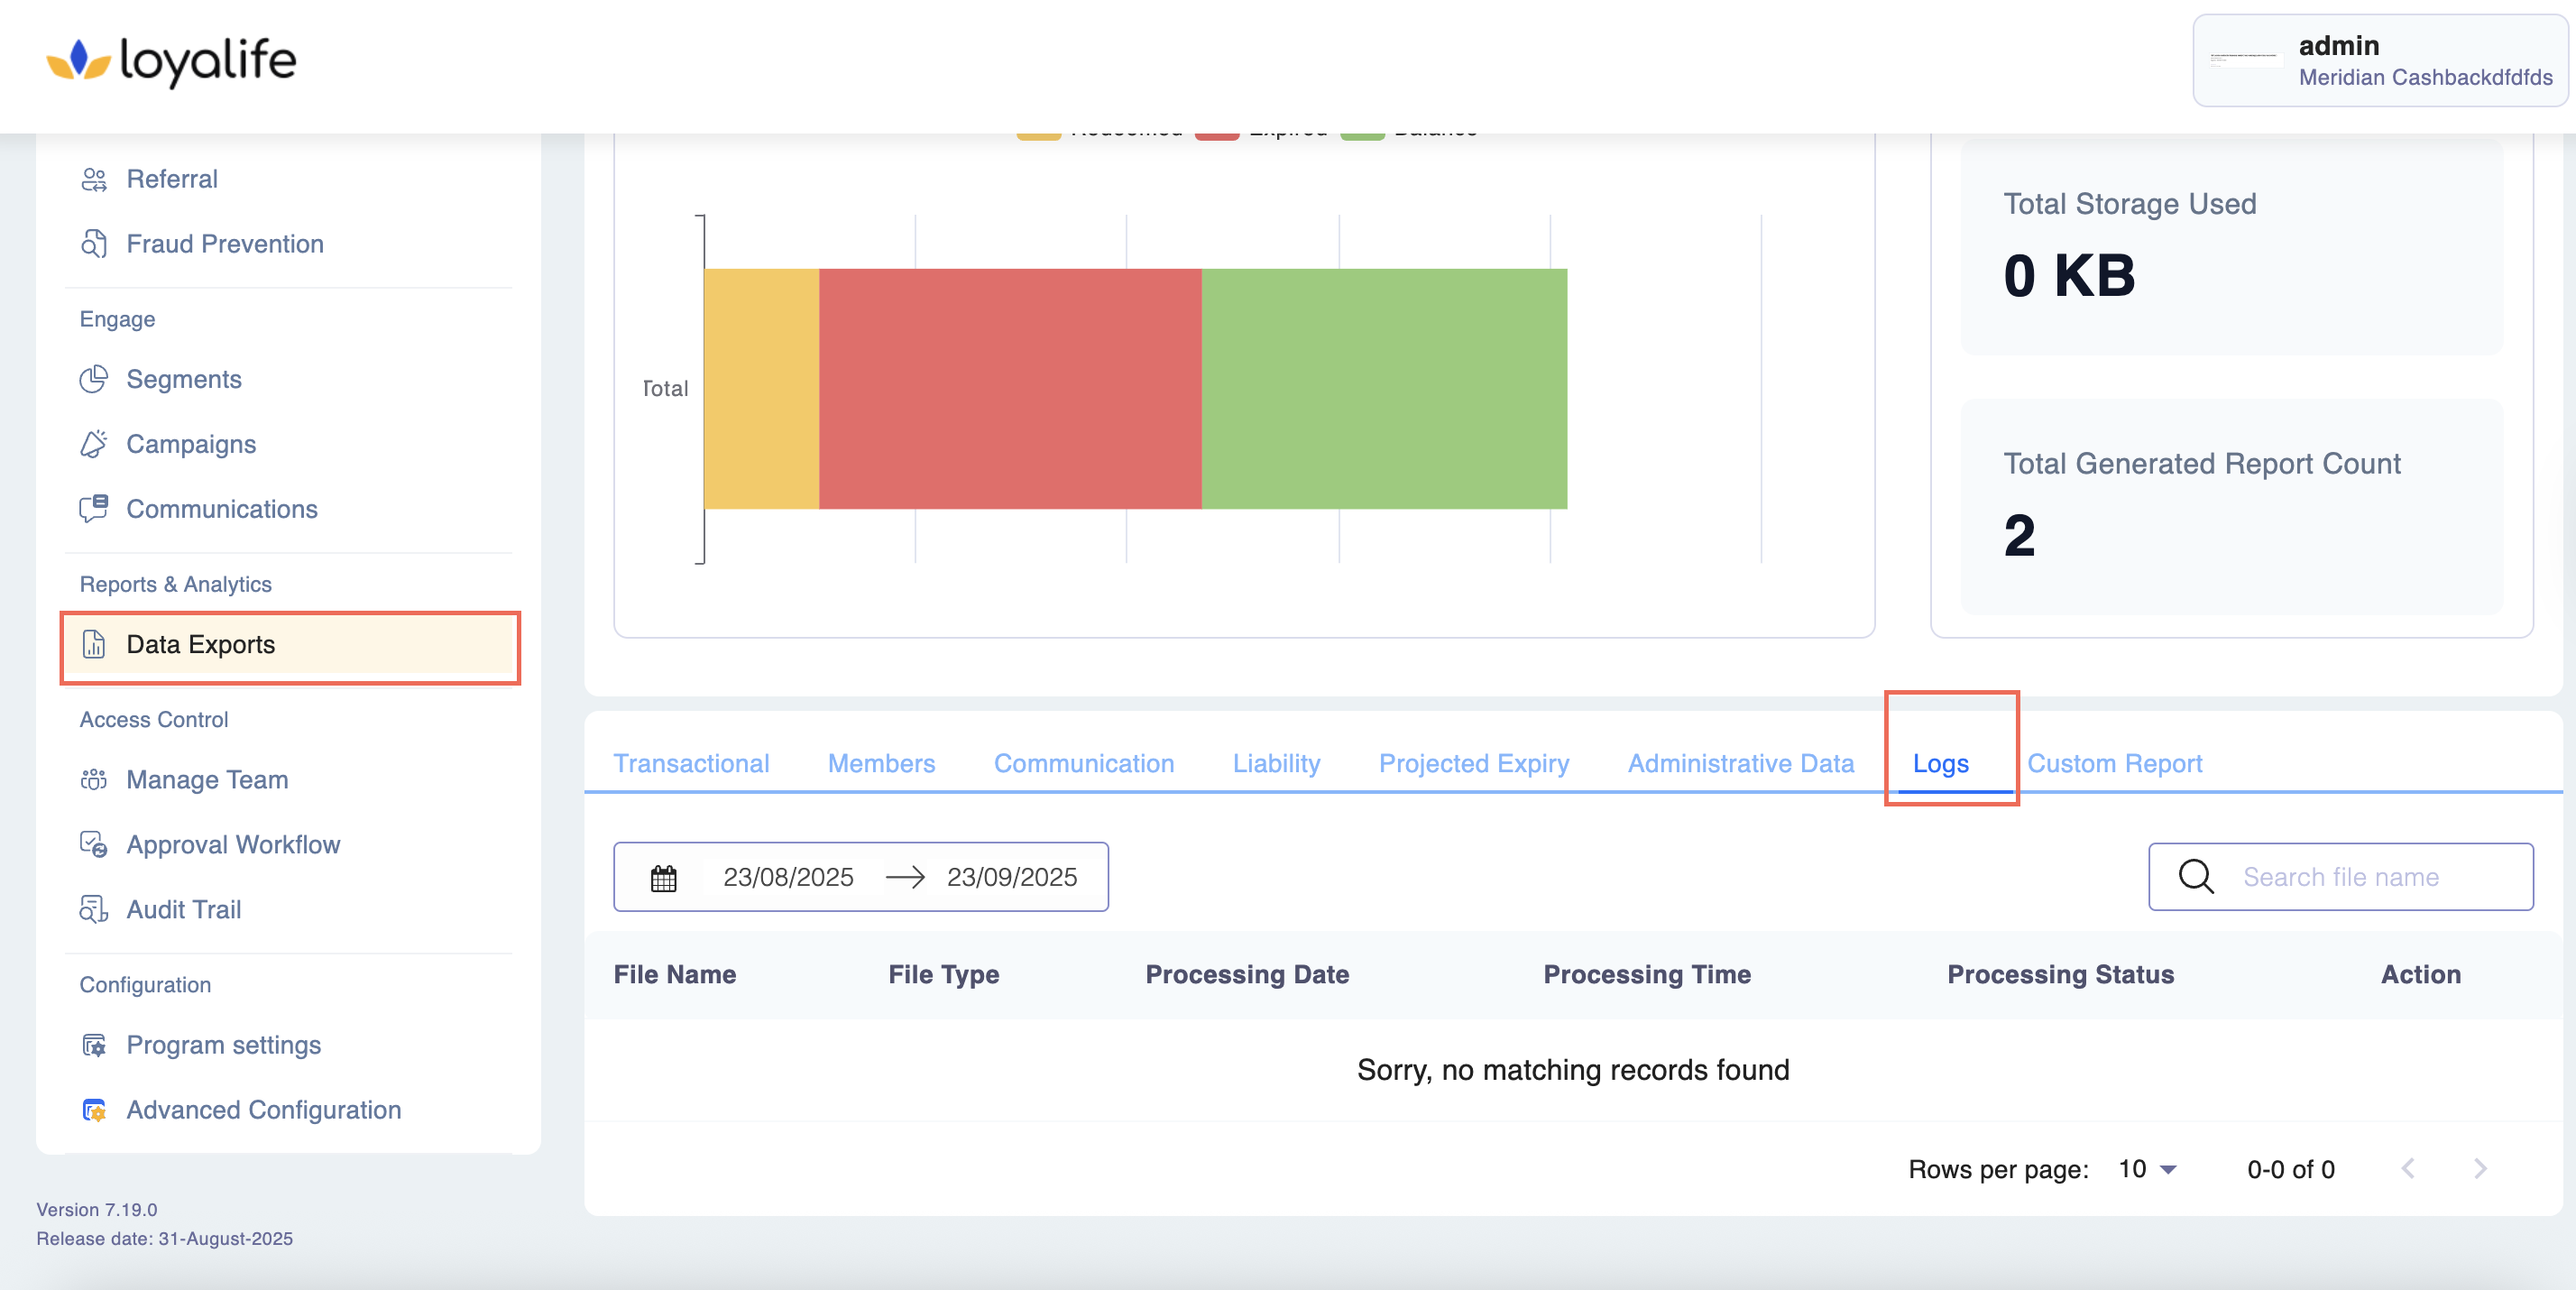
Task: Click the Communications sidebar icon
Action: point(94,509)
